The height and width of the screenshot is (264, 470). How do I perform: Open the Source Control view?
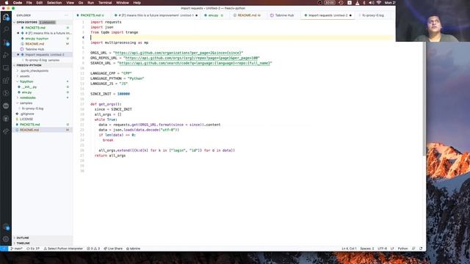pyautogui.click(x=6, y=43)
